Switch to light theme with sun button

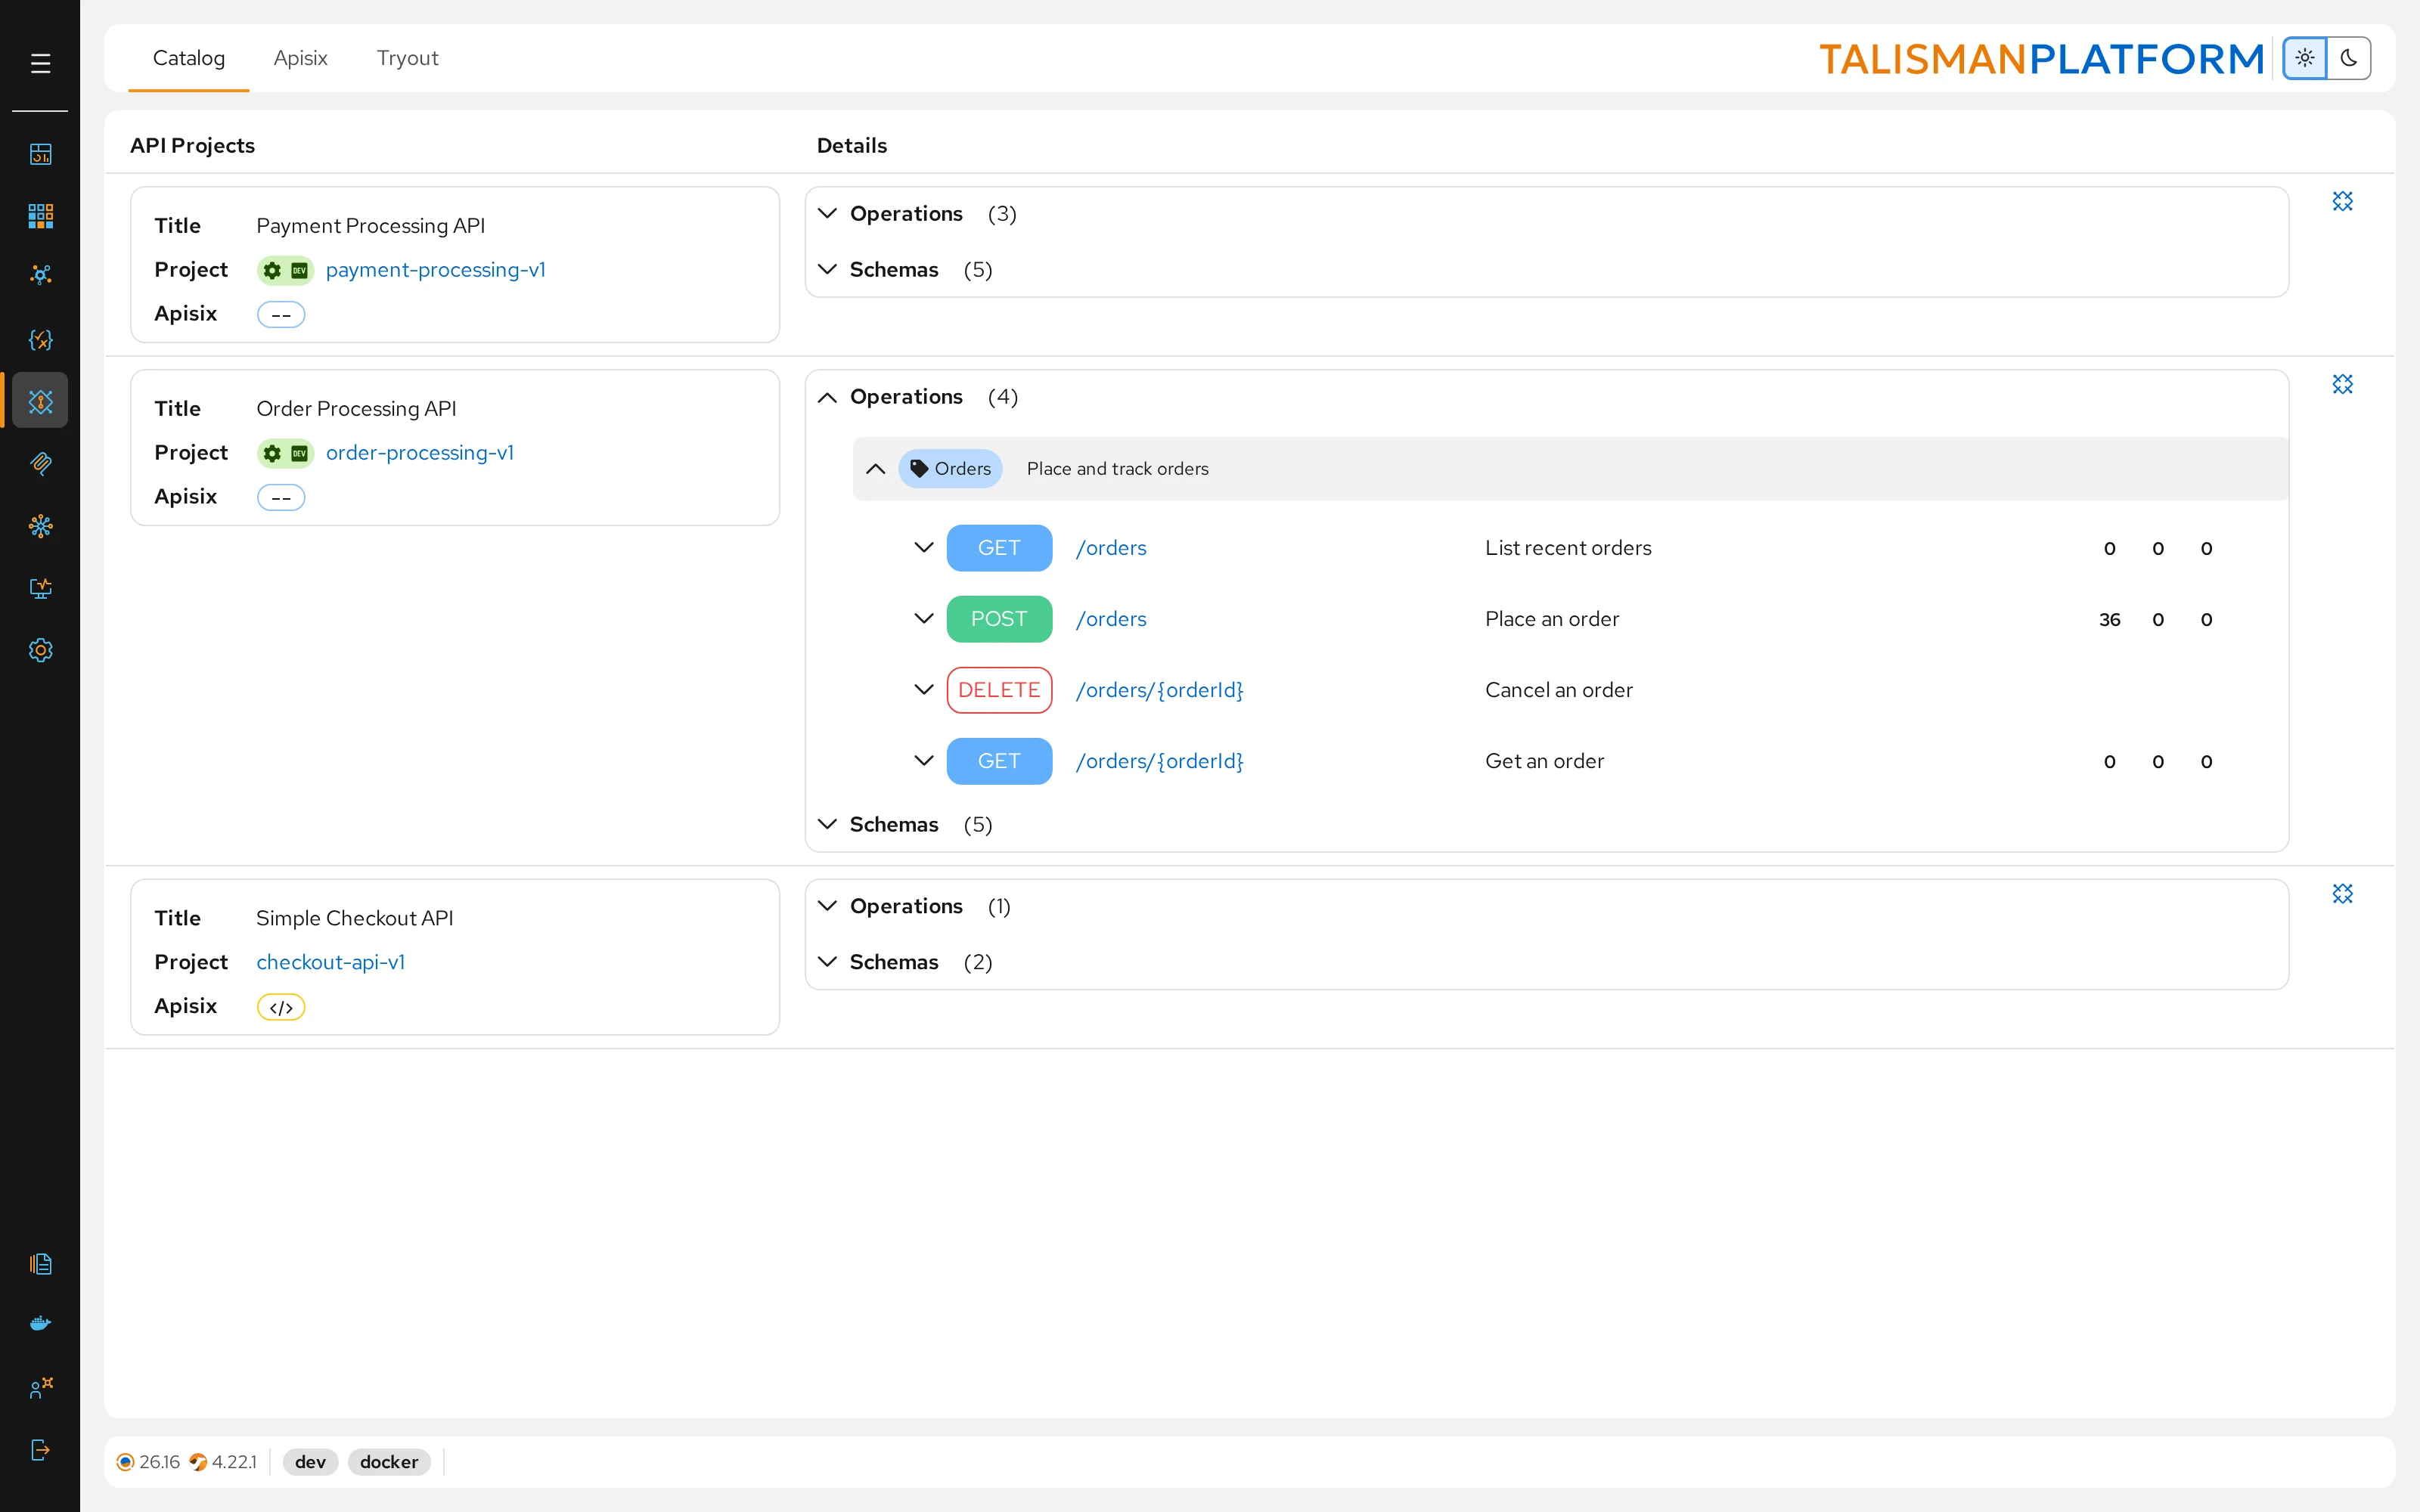2305,58
